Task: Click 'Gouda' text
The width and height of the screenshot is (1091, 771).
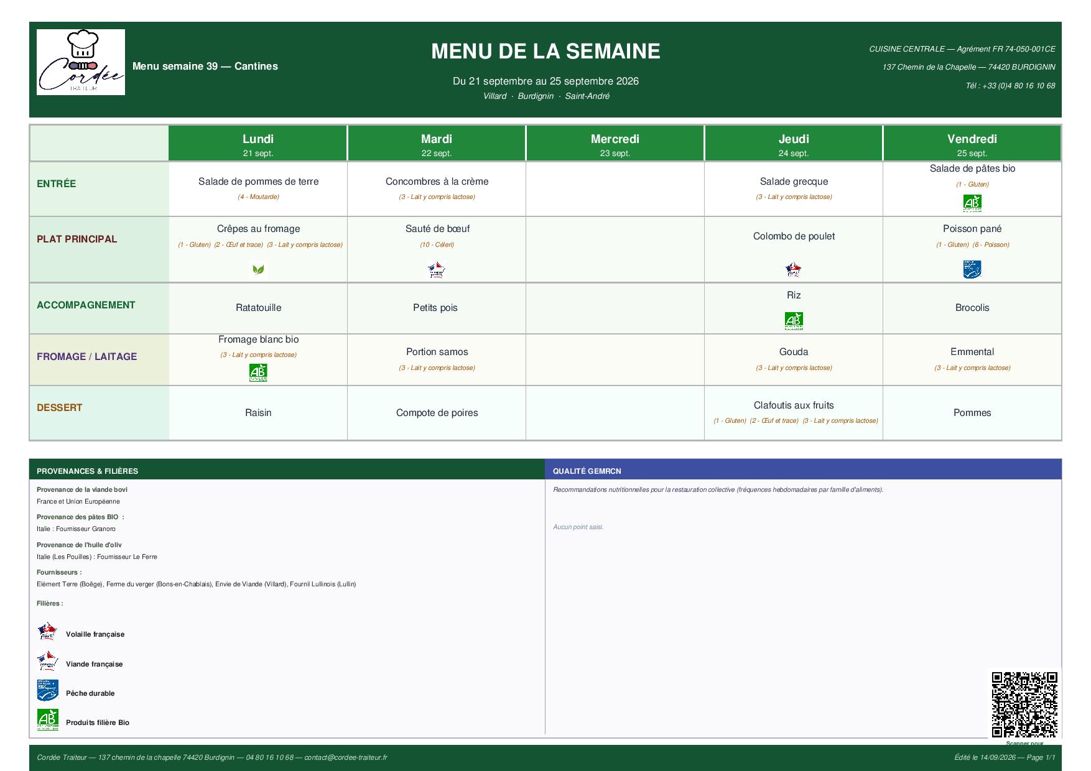Action: 794,352
